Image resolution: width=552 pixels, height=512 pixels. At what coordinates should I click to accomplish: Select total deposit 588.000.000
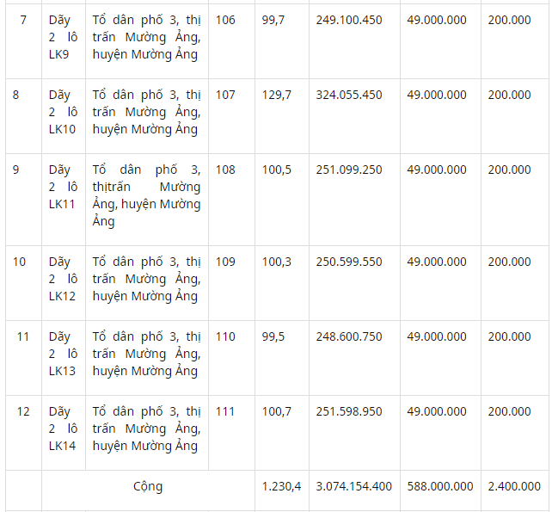(440, 487)
